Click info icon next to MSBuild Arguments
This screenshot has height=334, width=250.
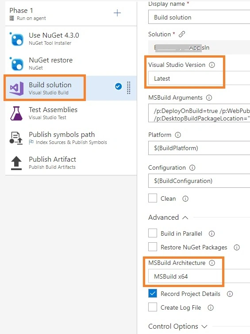click(x=209, y=97)
